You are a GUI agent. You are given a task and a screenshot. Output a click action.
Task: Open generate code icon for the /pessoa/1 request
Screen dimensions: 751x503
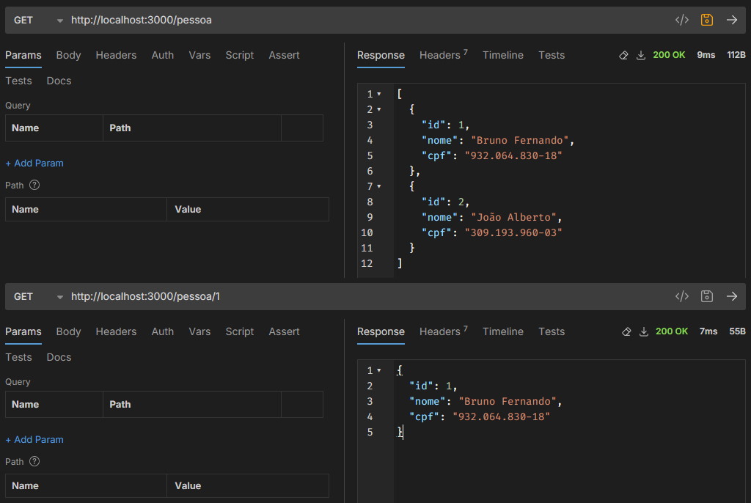(x=682, y=296)
